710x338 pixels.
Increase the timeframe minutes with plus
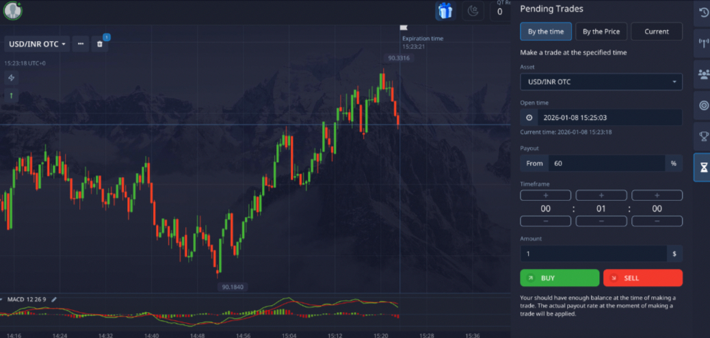601,195
